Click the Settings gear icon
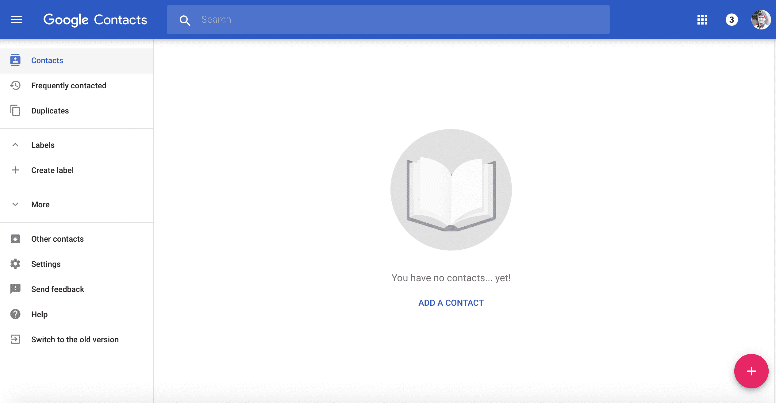This screenshot has width=776, height=403. tap(15, 264)
